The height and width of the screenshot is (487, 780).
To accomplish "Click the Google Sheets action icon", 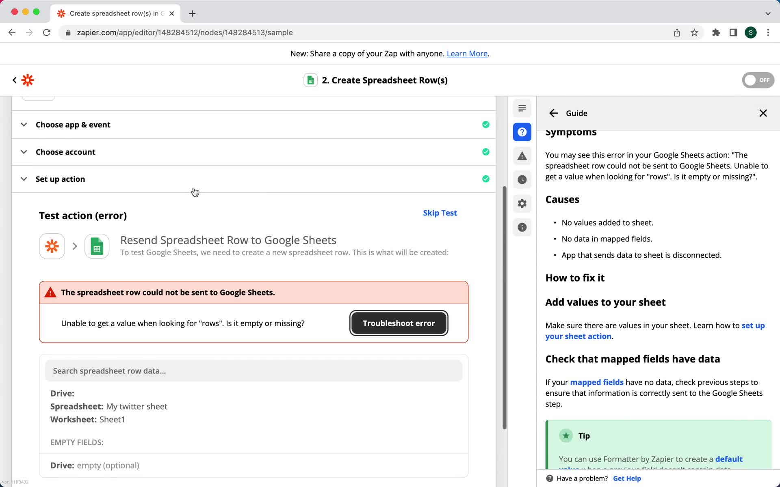I will [97, 245].
